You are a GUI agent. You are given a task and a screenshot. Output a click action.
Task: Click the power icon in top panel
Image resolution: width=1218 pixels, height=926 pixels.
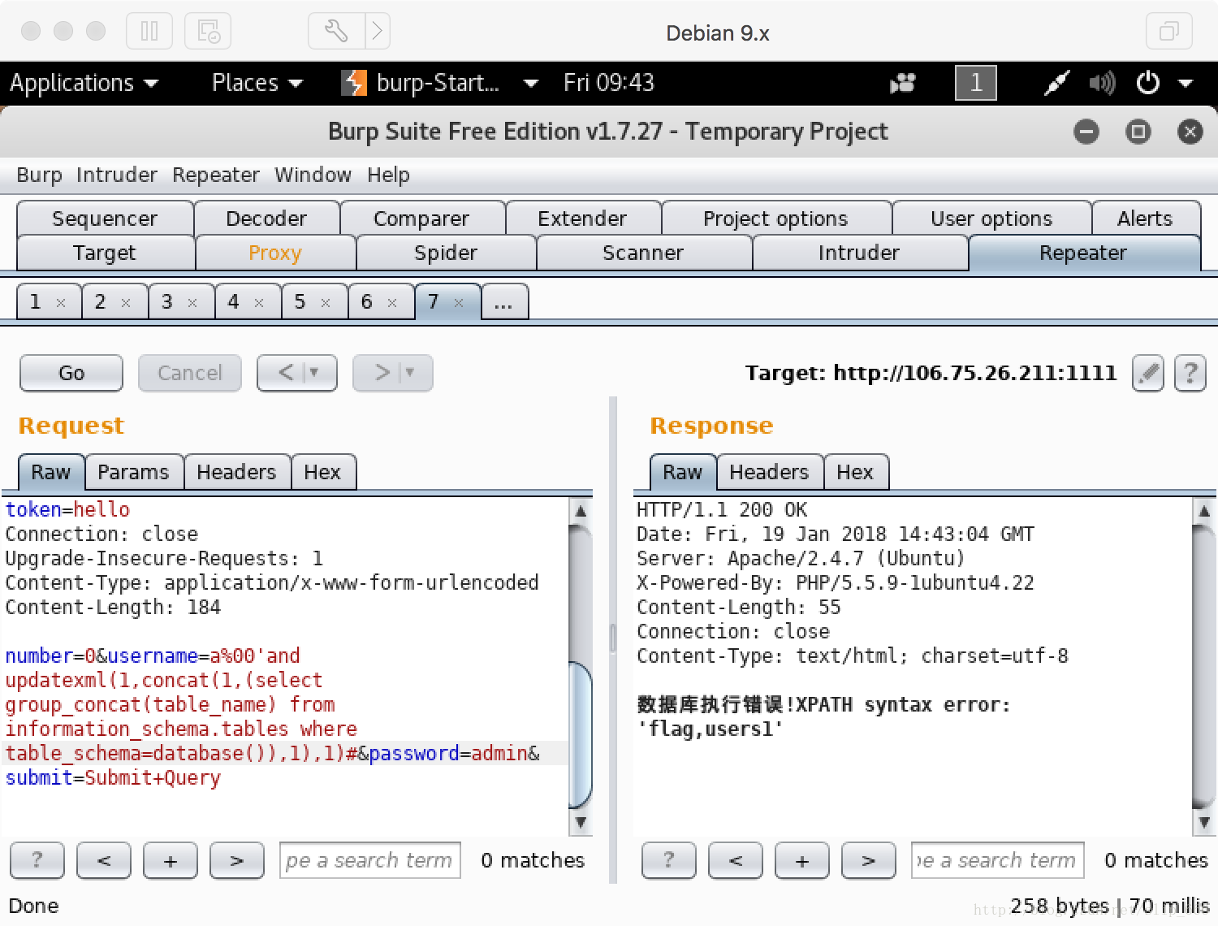tap(1148, 83)
